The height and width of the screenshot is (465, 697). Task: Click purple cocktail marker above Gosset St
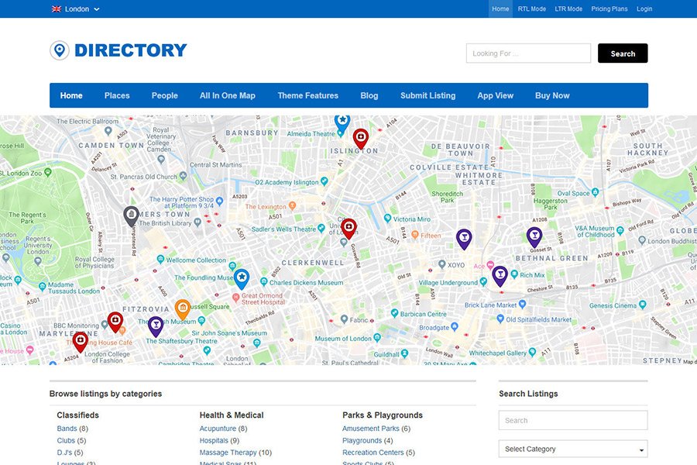(x=534, y=237)
